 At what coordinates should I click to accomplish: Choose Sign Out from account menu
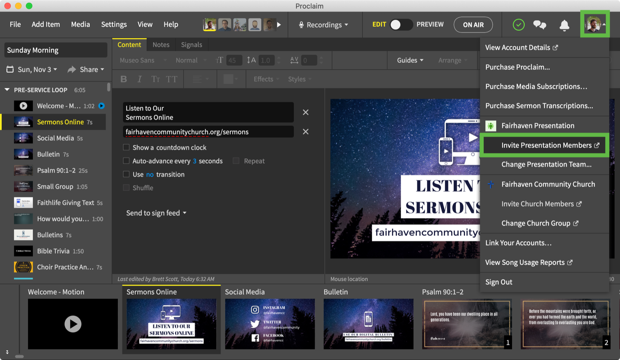click(499, 282)
